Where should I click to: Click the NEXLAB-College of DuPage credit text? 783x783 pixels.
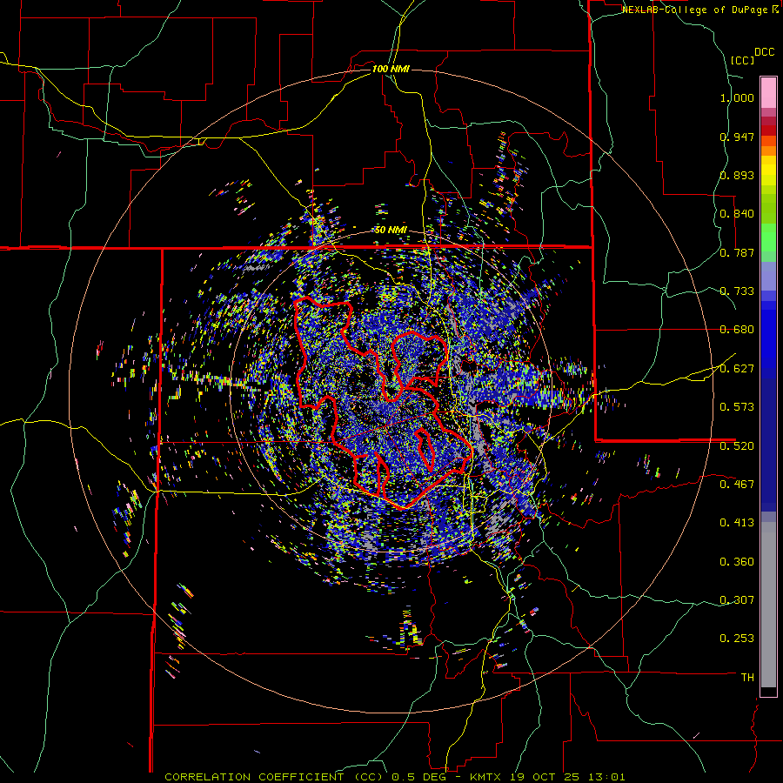[695, 10]
